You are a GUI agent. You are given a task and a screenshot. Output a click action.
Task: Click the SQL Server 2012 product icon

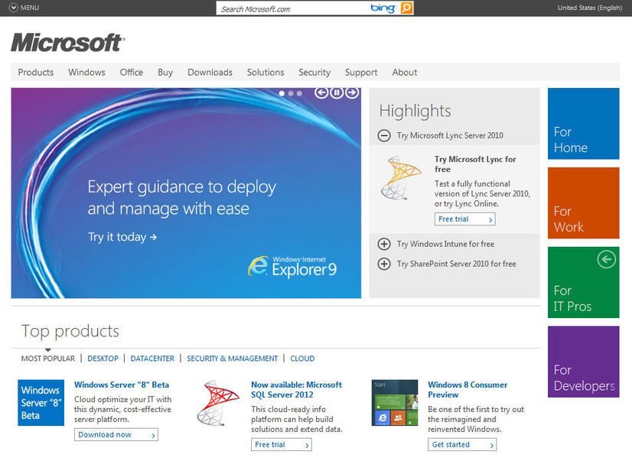(x=217, y=403)
